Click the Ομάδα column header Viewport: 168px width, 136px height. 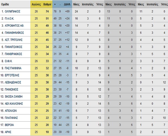[x=6, y=5]
